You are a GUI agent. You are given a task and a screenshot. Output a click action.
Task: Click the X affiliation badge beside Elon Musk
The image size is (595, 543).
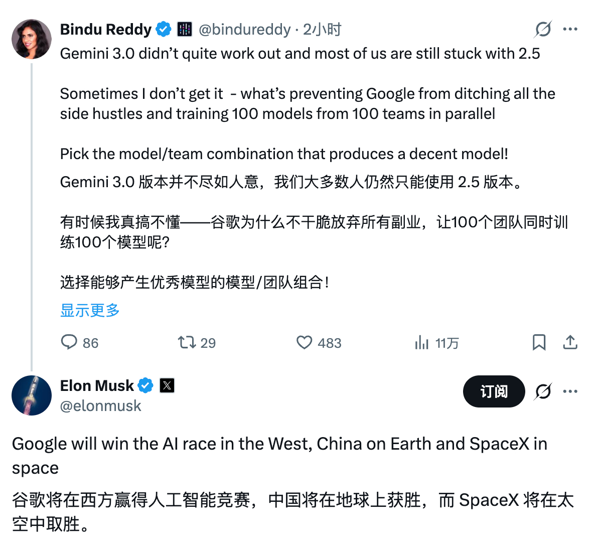pos(166,385)
